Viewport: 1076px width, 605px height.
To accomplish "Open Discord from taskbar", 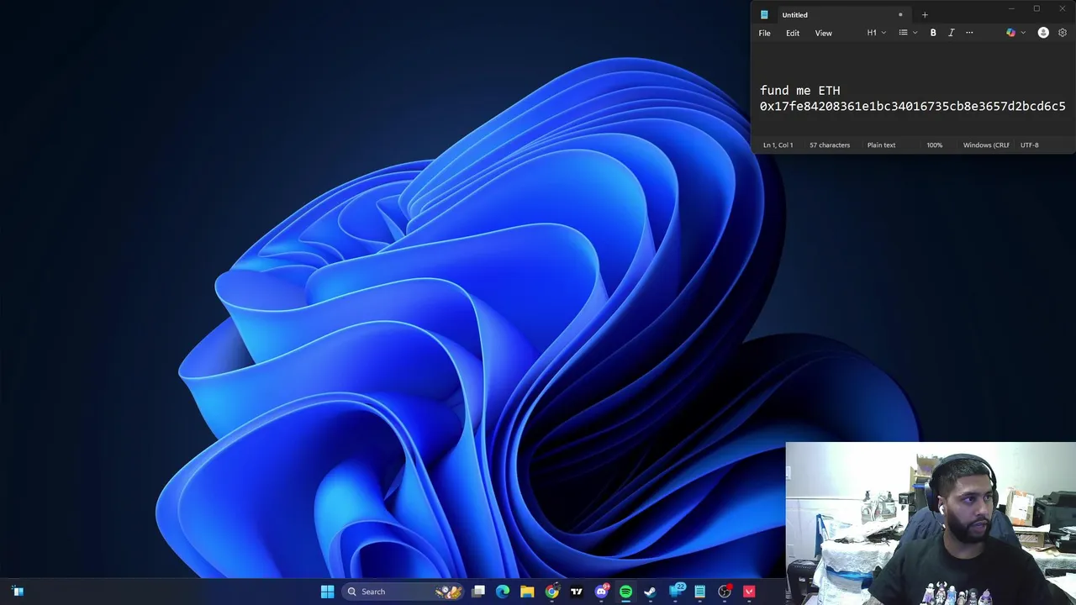I will point(601,592).
